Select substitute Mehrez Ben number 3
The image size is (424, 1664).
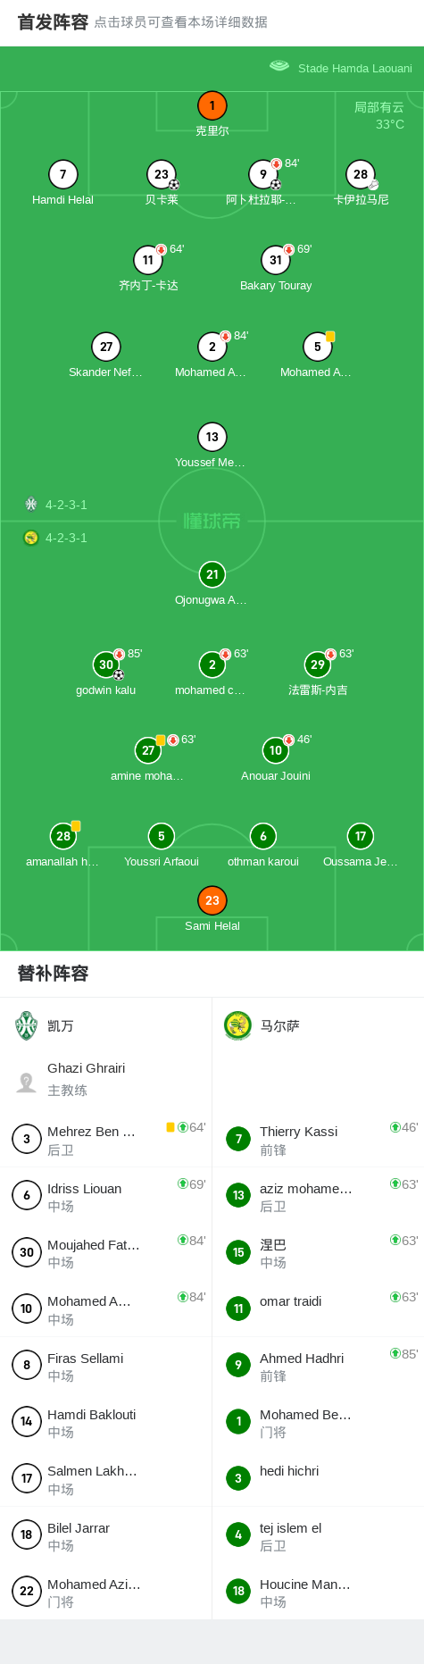pos(105,1139)
